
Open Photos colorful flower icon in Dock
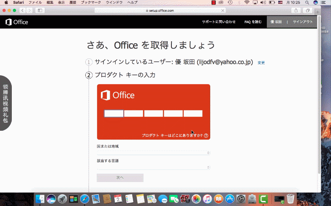click(x=196, y=198)
